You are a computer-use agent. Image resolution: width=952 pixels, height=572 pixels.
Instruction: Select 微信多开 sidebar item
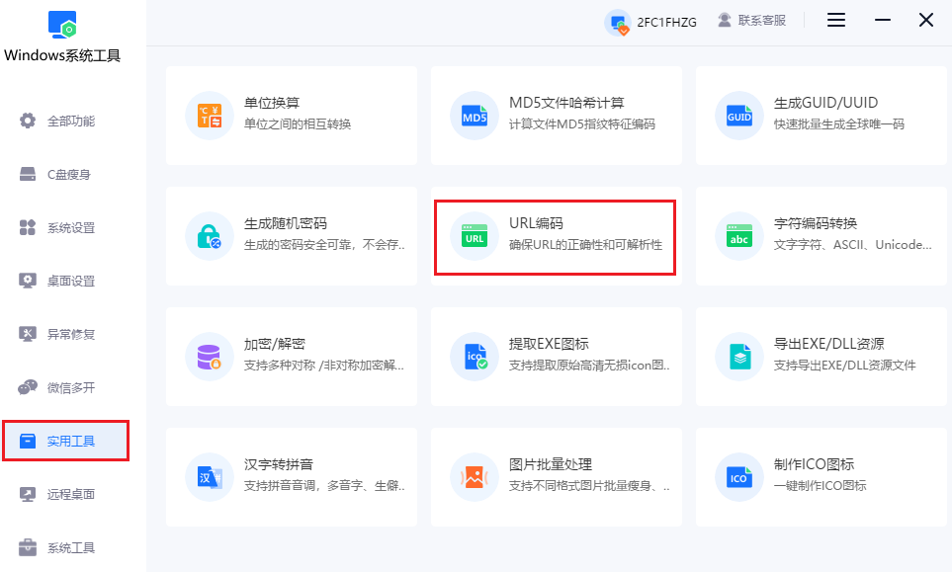coord(70,388)
